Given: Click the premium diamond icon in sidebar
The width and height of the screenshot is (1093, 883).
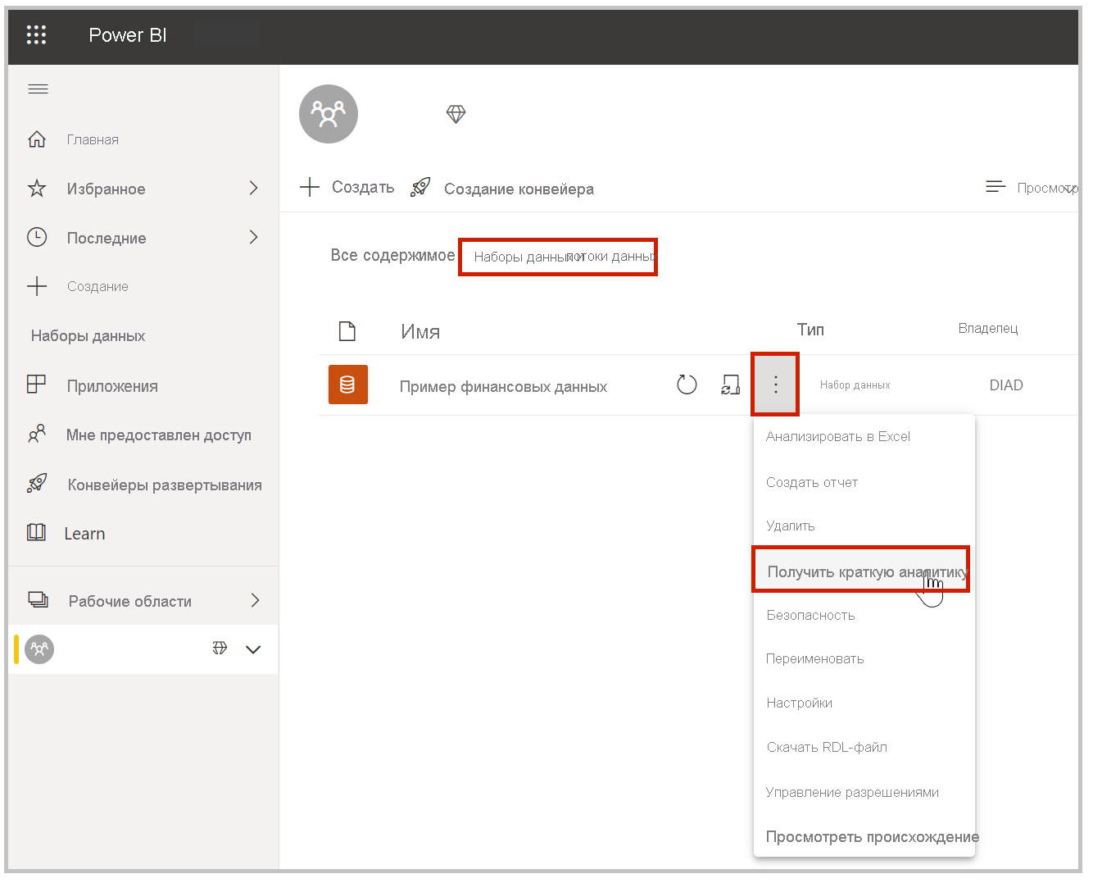Looking at the screenshot, I should [220, 649].
